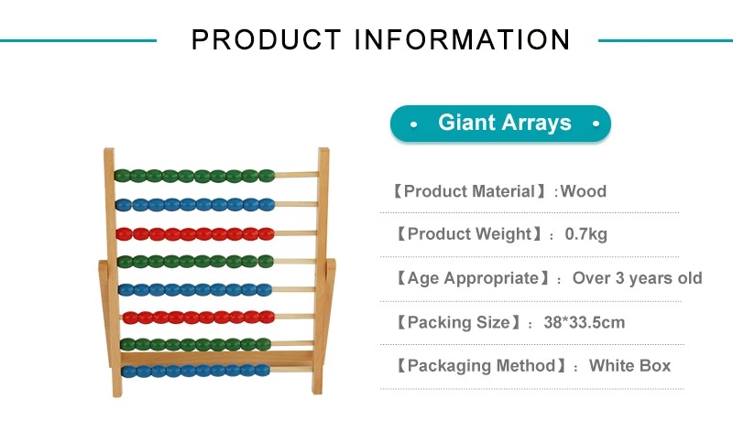The image size is (733, 442).
Task: Click the upper red bead row
Action: [194, 233]
